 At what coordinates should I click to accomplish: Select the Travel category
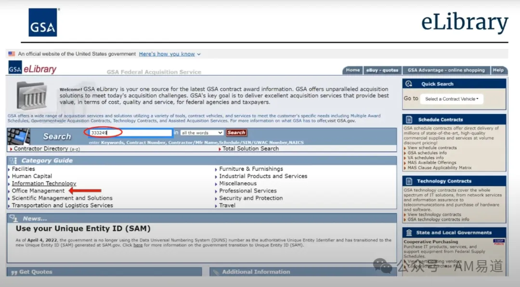coord(227,205)
